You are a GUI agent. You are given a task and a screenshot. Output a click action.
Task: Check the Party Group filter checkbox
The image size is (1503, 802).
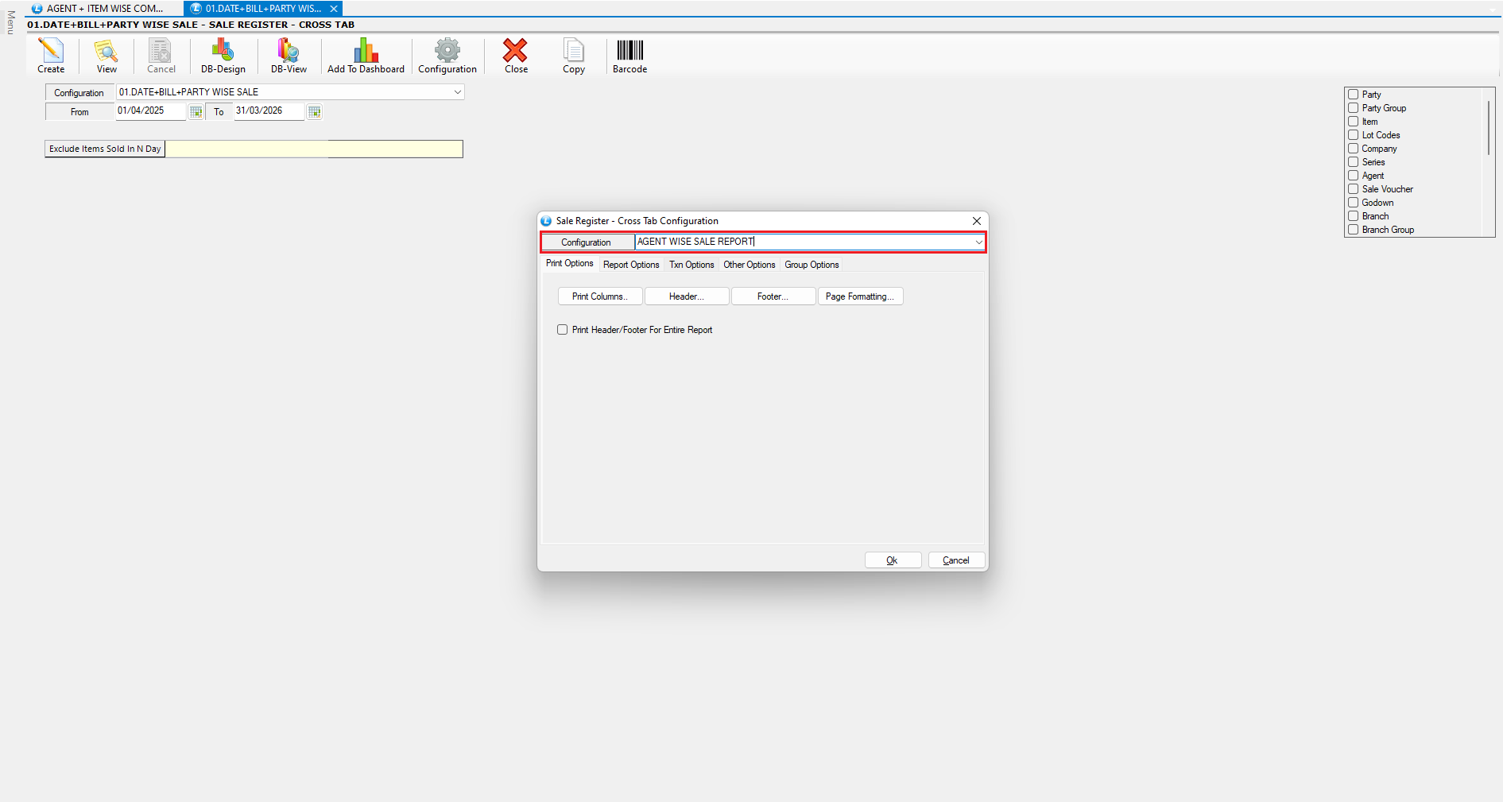tap(1353, 108)
